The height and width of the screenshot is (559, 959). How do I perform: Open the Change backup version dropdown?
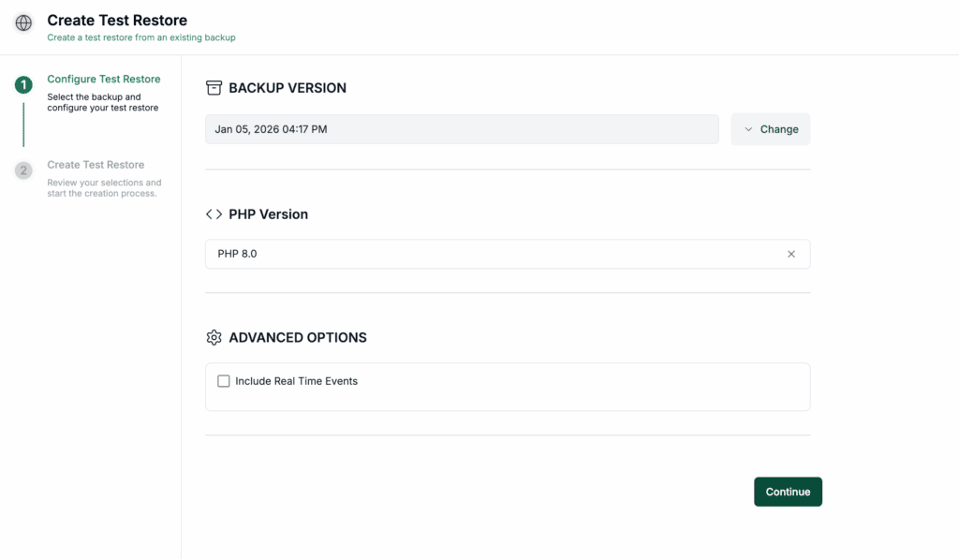(x=770, y=129)
